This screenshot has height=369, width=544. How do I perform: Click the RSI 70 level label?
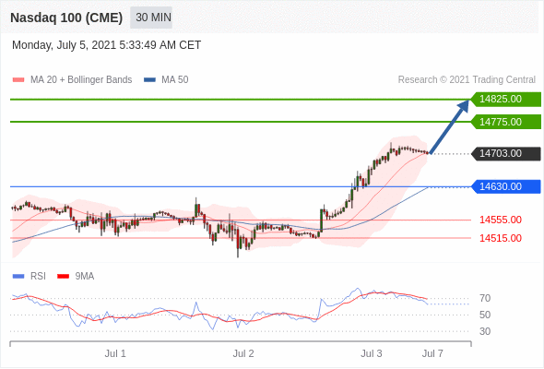coord(485,298)
